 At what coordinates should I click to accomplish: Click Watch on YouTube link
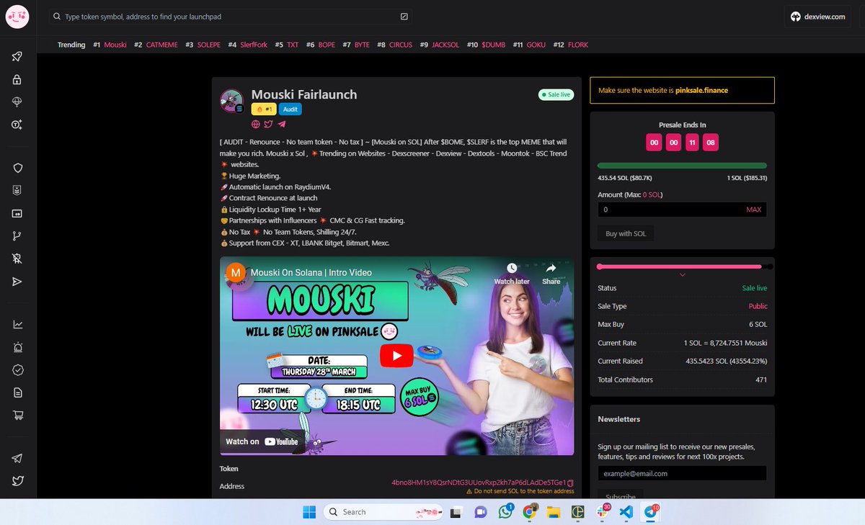[x=262, y=441]
